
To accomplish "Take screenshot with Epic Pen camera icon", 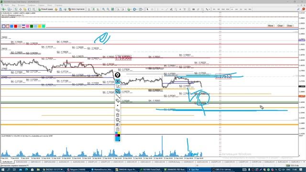I will pos(118,124).
